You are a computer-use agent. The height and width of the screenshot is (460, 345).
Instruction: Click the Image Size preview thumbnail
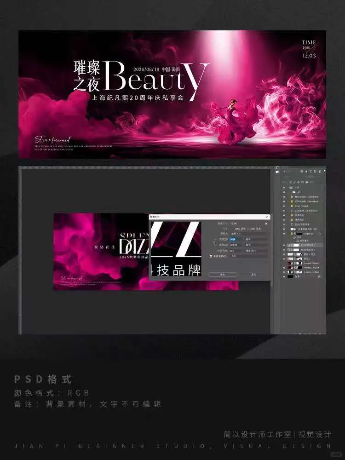tap(176, 249)
